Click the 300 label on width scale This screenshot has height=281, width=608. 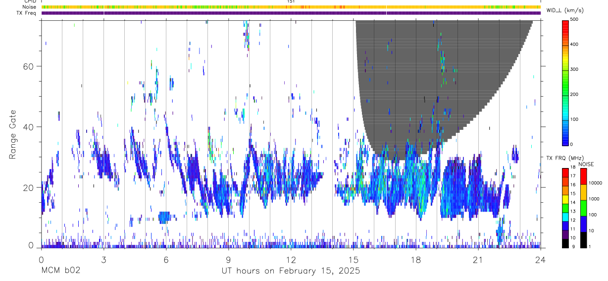(575, 69)
